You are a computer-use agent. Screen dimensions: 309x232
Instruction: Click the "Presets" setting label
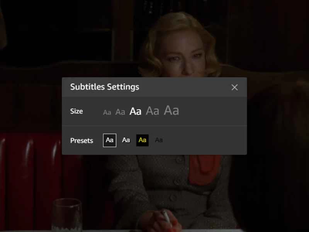point(81,141)
